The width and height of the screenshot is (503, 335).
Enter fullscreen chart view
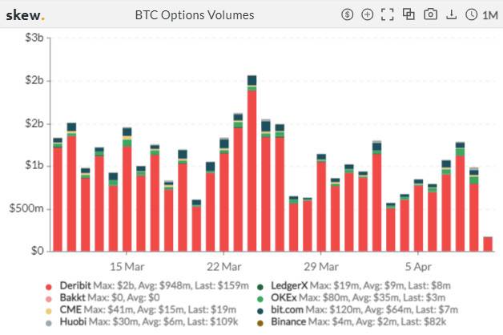click(x=388, y=14)
